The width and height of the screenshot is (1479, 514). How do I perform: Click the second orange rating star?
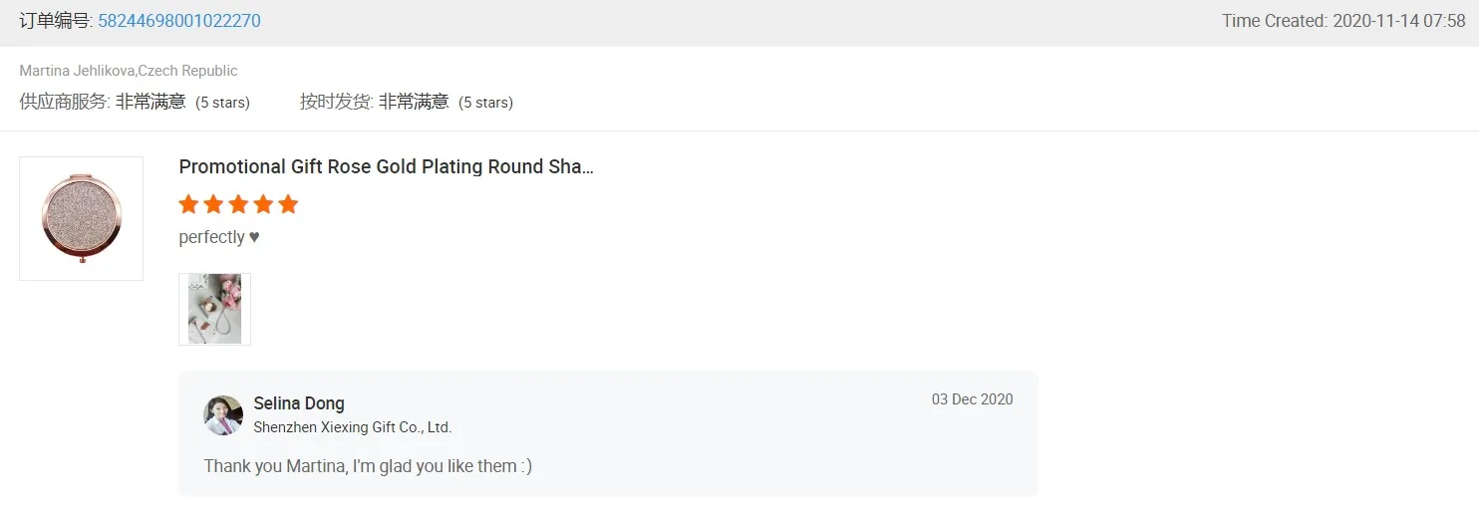(x=213, y=205)
